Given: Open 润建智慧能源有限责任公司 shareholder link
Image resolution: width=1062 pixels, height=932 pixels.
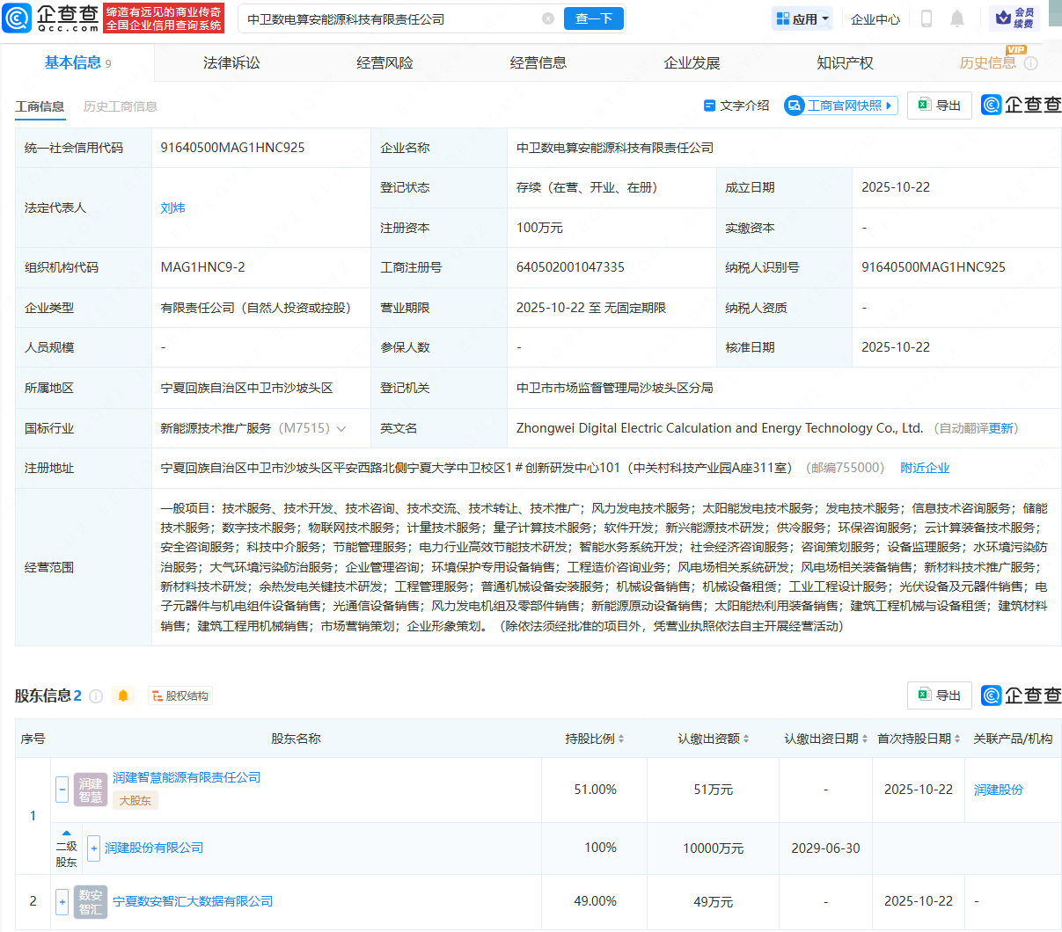Looking at the screenshot, I should coord(187,778).
